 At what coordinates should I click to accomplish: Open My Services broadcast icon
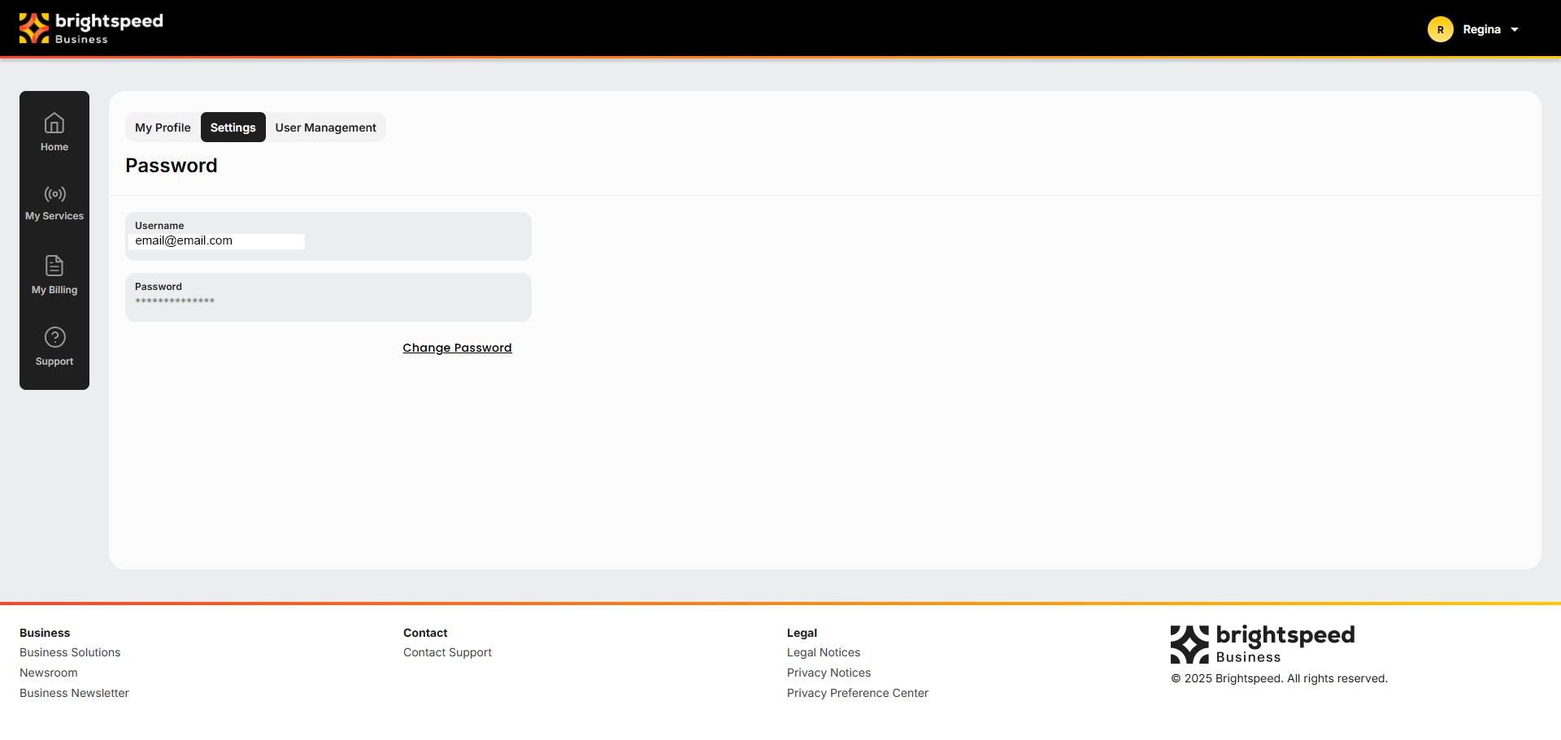point(54,194)
